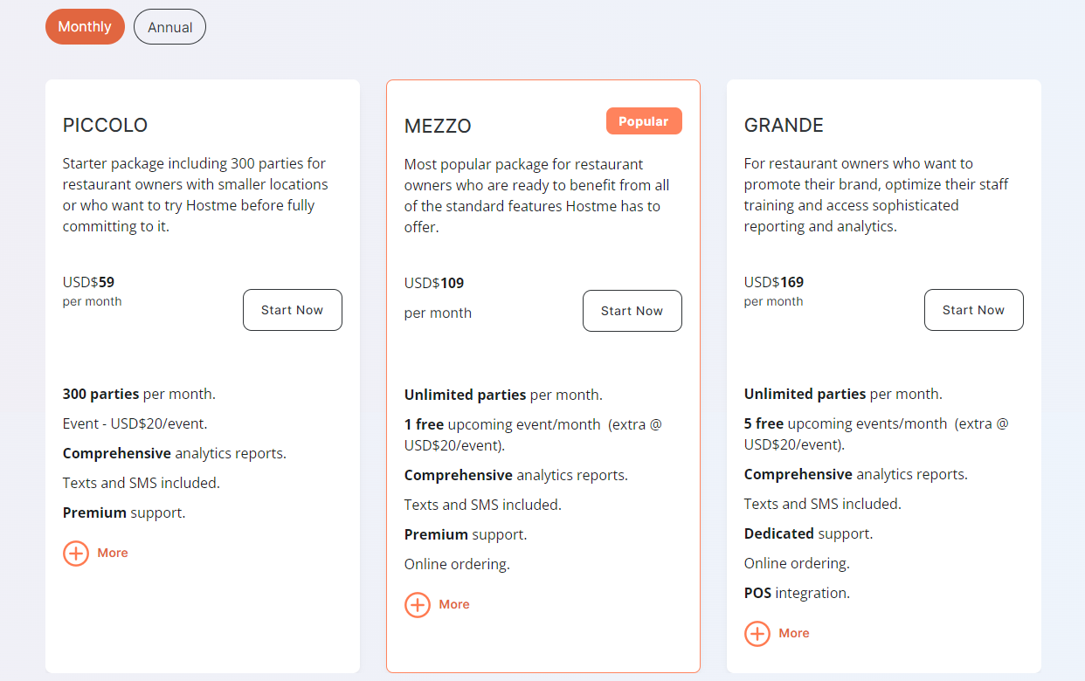Select the MEZZO plan heading
The width and height of the screenshot is (1085, 681).
tap(437, 126)
